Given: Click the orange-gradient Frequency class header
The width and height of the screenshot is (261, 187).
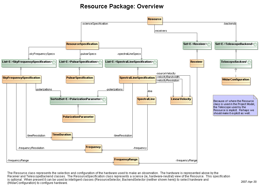Looking at the screenshot, I should tap(93, 147).
